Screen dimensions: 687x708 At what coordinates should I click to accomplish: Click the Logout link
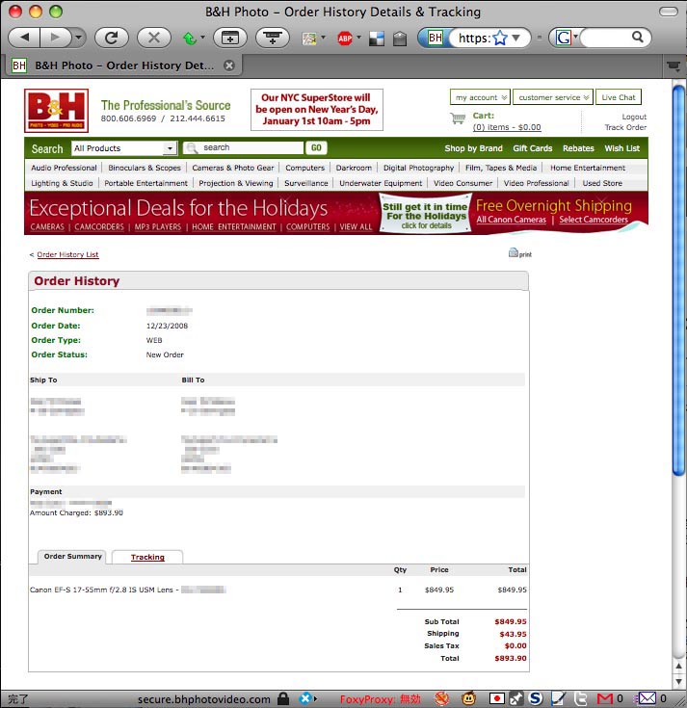click(634, 117)
